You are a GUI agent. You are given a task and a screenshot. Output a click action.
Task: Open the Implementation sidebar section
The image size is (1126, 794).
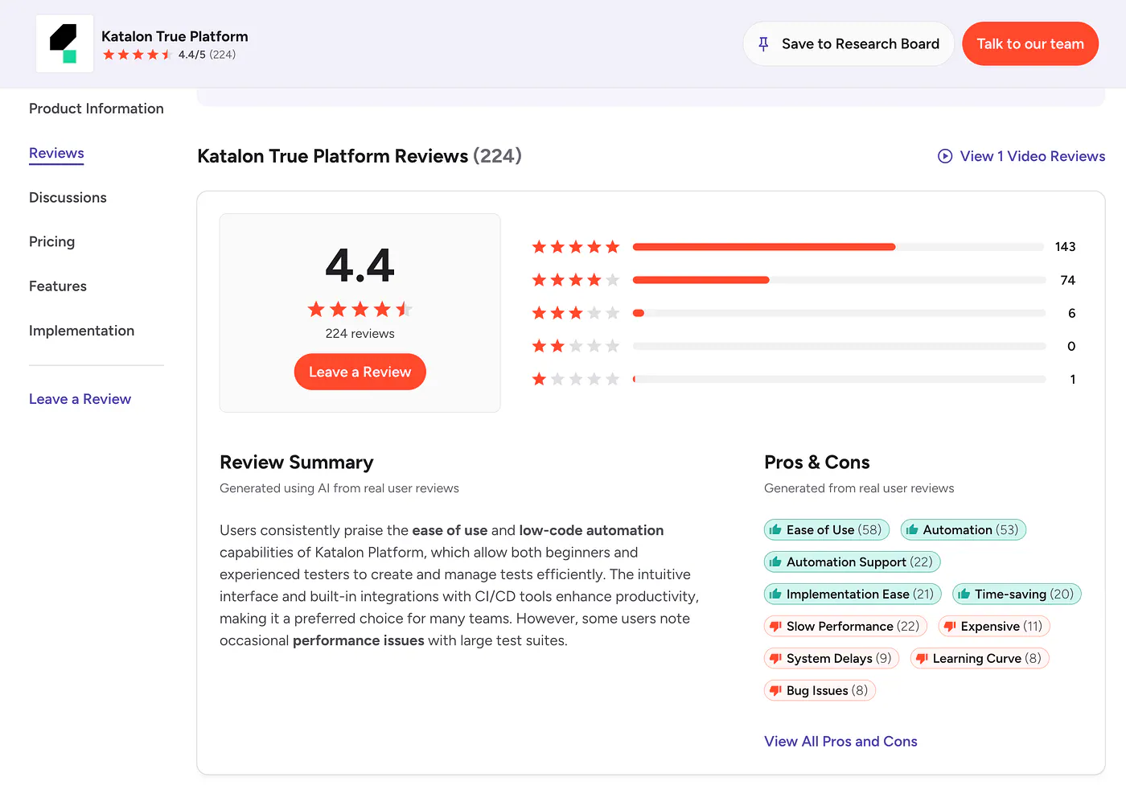(x=81, y=331)
